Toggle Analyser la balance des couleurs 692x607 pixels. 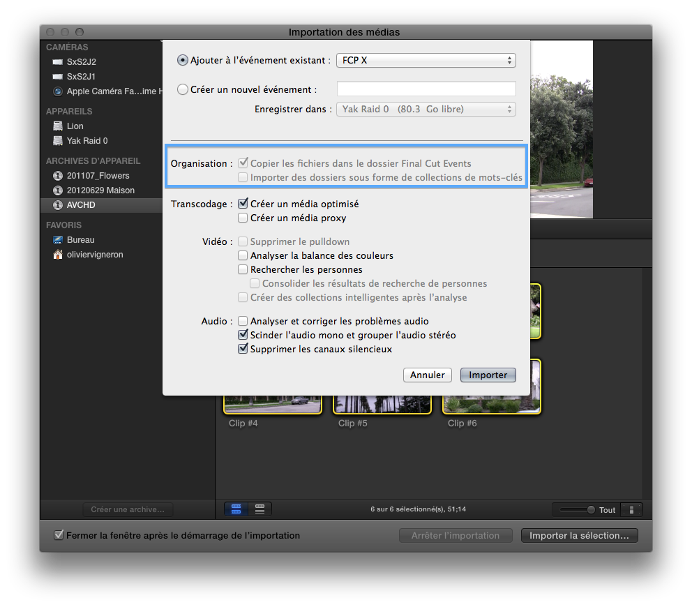click(243, 255)
